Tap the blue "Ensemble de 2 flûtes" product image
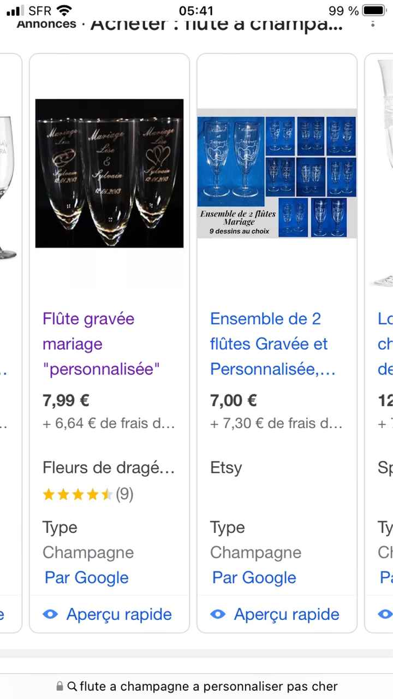This screenshot has width=393, height=699. click(277, 173)
